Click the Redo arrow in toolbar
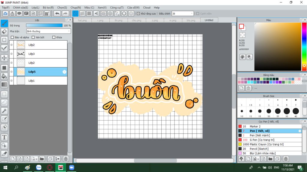 click(x=65, y=13)
